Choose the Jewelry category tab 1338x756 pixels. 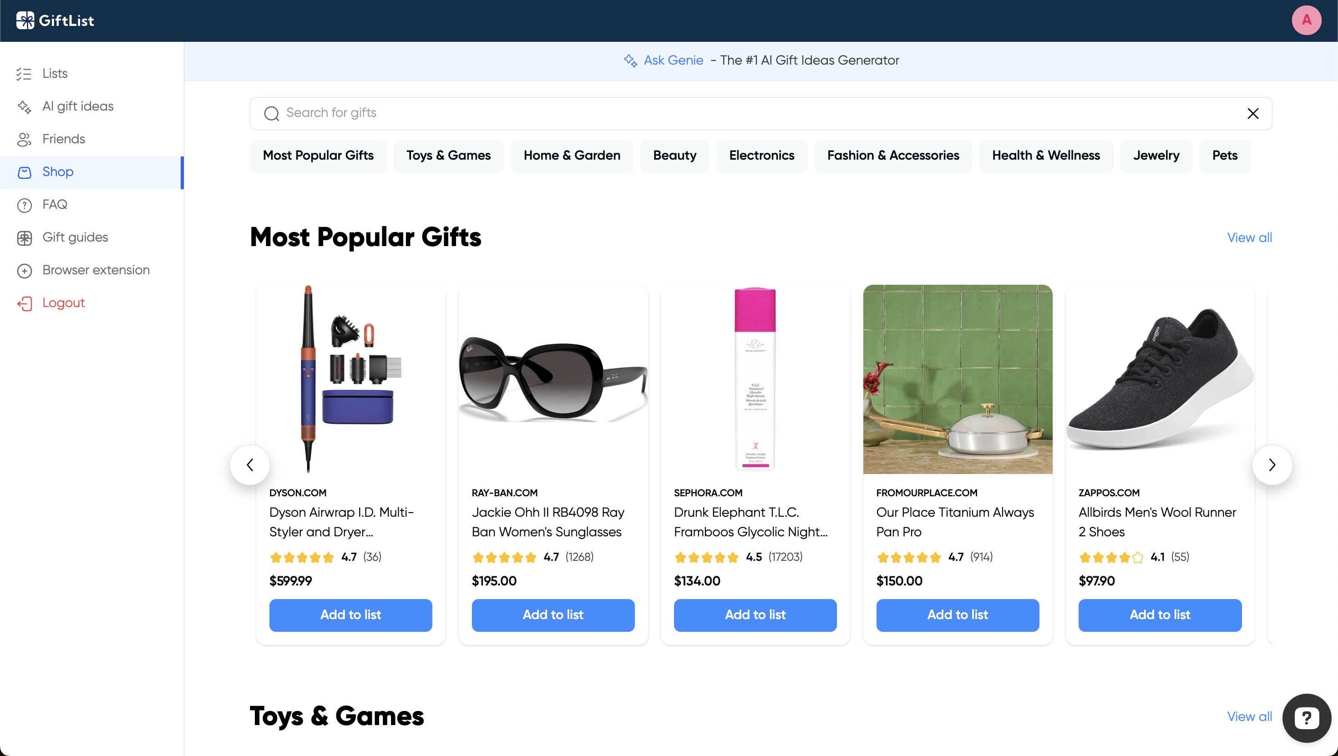[1156, 156]
